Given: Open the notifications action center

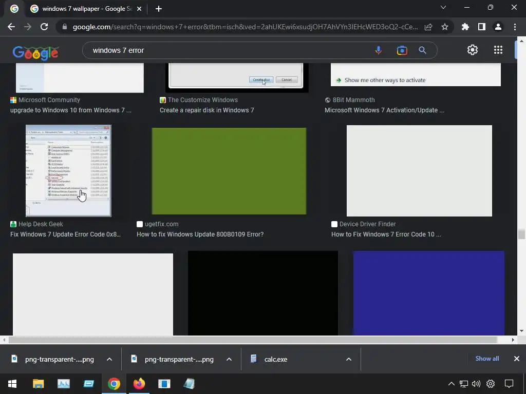Looking at the screenshot, I should point(509,384).
